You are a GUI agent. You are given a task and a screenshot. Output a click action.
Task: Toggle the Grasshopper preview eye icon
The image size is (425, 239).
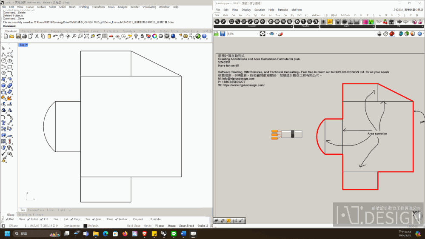pyautogui.click(x=271, y=34)
